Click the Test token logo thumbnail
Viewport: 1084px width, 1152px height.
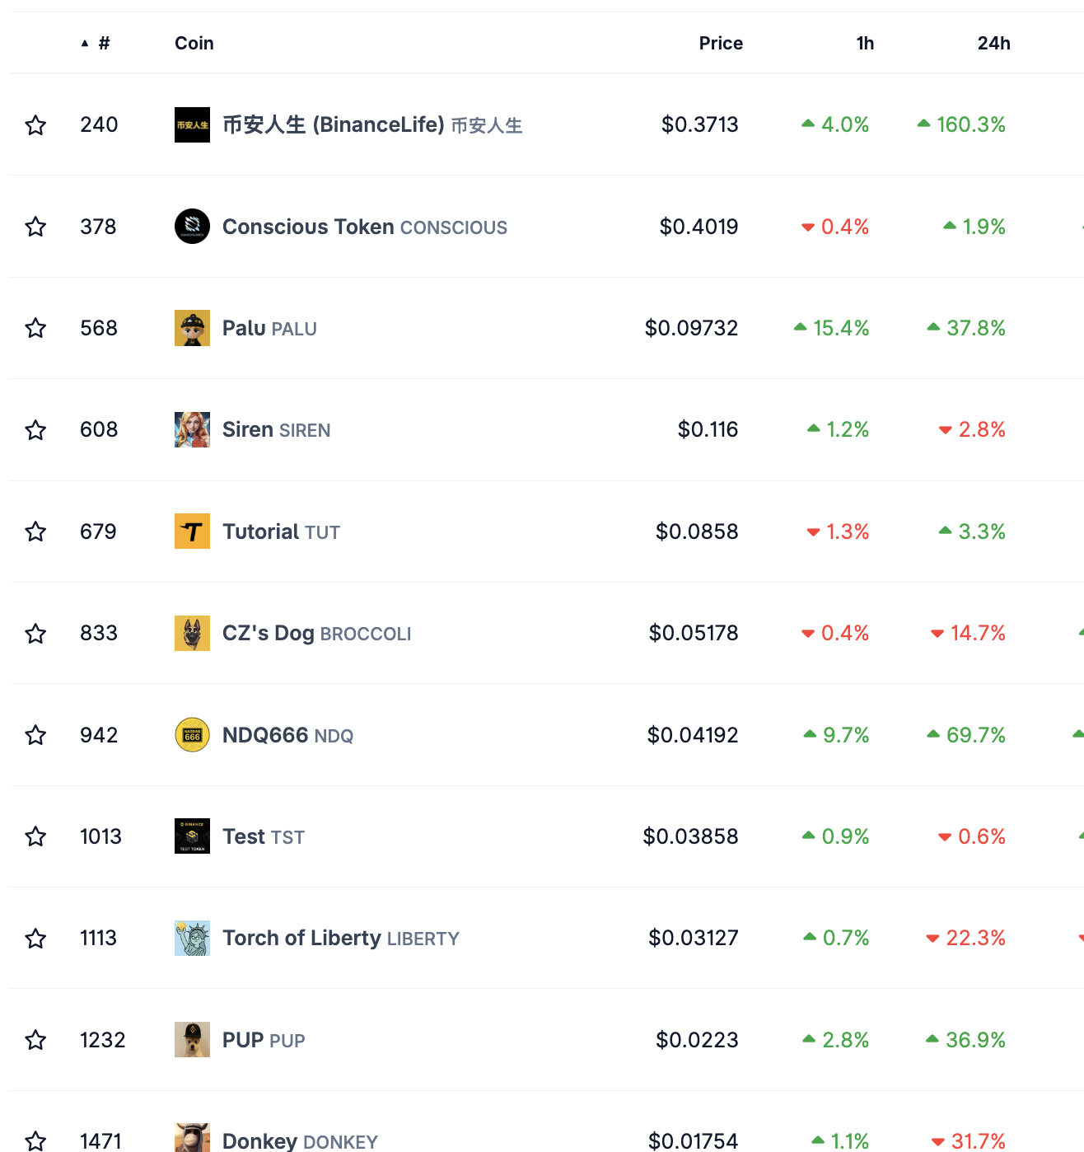[x=192, y=836]
